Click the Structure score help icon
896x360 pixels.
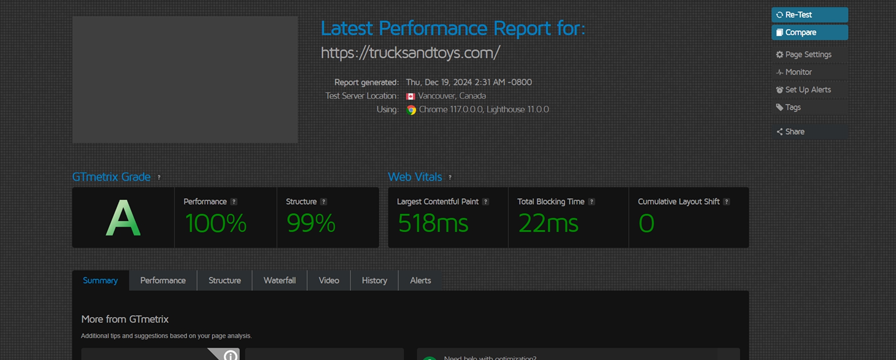pos(324,202)
